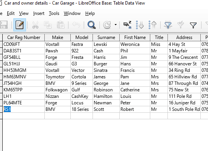Select the Car Reg Number column header
Viewport: 208px width, 151px height.
(x=24, y=37)
